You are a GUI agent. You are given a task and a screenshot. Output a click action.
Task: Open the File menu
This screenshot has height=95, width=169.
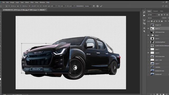[x=3, y=2]
